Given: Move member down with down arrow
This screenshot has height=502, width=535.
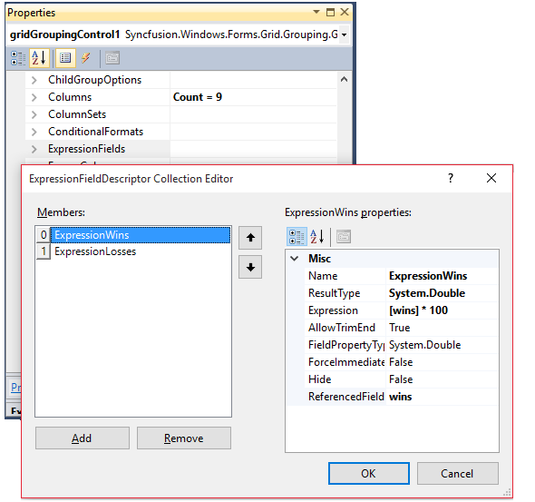Looking at the screenshot, I should coord(250,267).
